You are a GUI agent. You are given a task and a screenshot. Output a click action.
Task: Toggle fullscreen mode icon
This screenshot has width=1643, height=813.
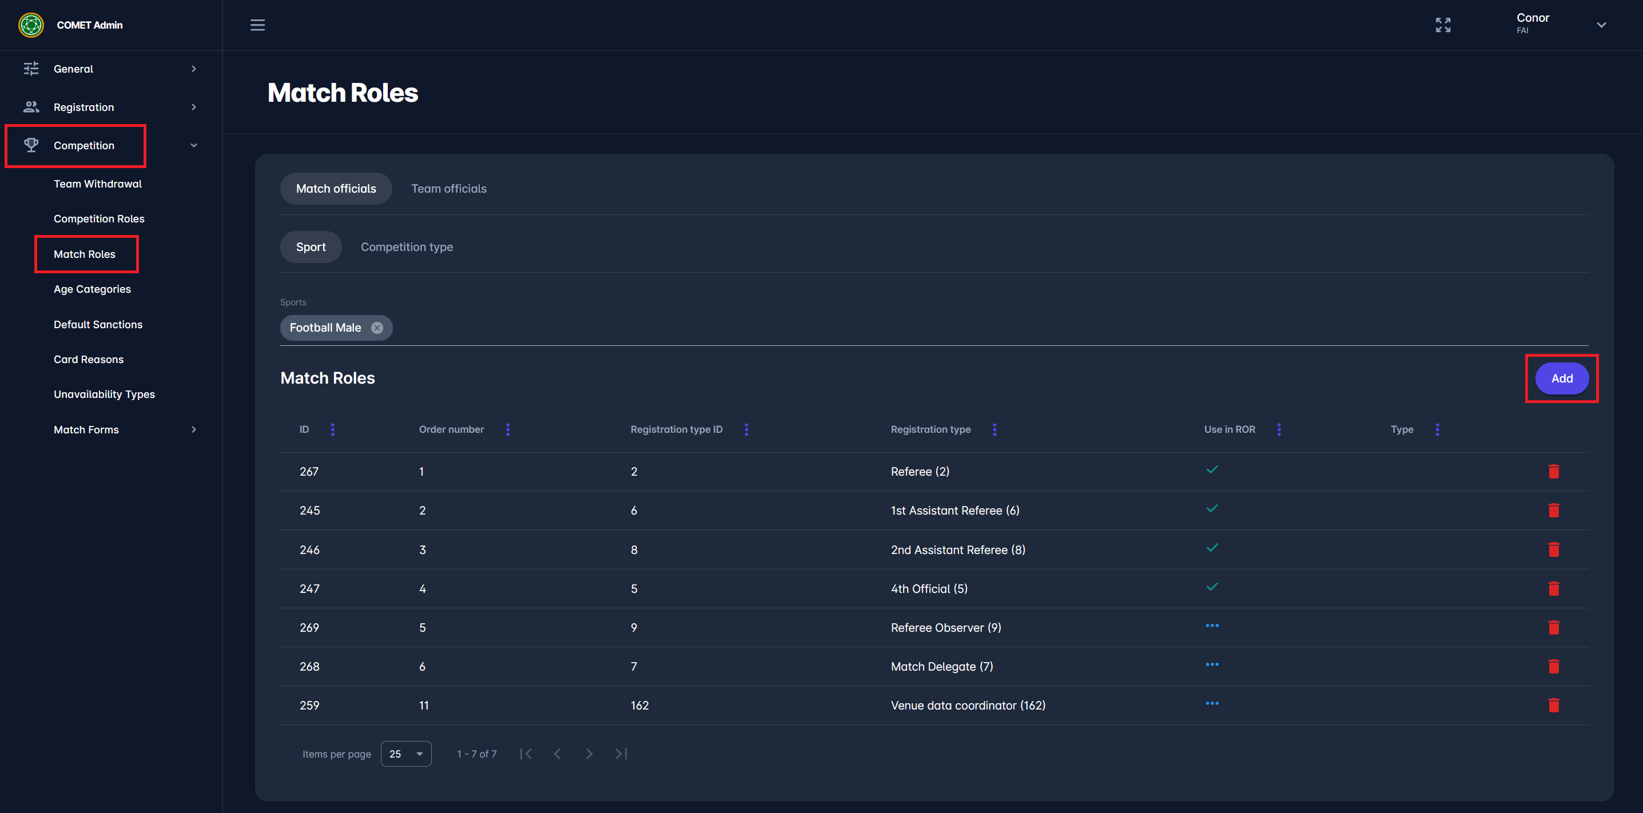tap(1443, 25)
